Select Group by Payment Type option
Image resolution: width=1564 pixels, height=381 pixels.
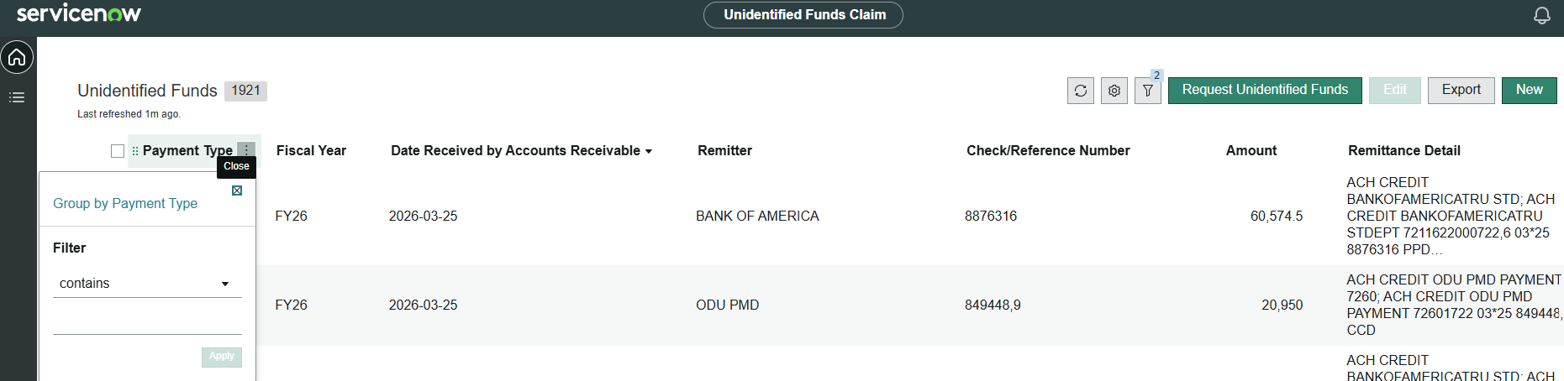click(x=125, y=203)
